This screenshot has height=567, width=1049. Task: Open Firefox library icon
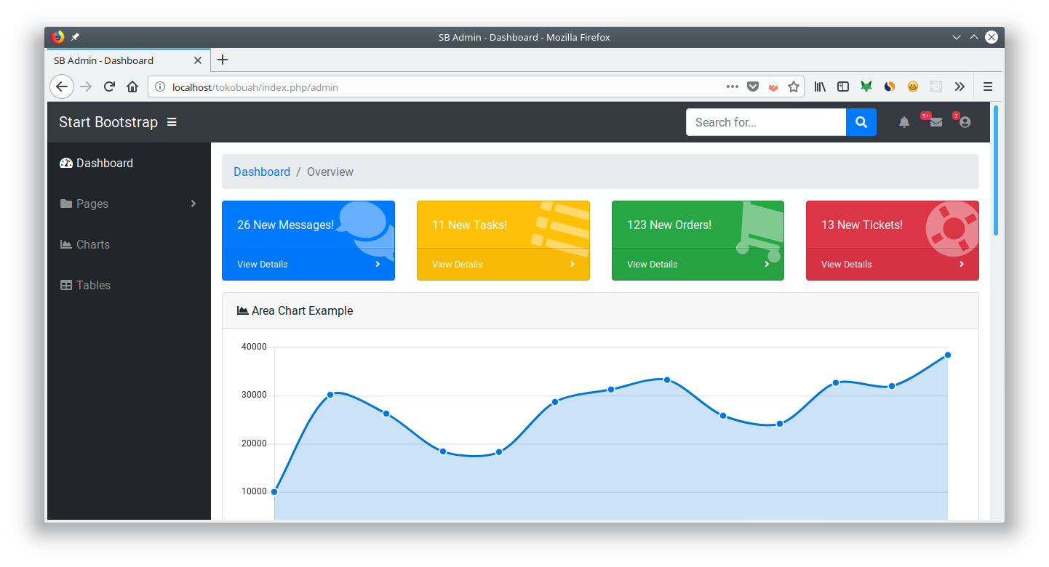point(820,87)
